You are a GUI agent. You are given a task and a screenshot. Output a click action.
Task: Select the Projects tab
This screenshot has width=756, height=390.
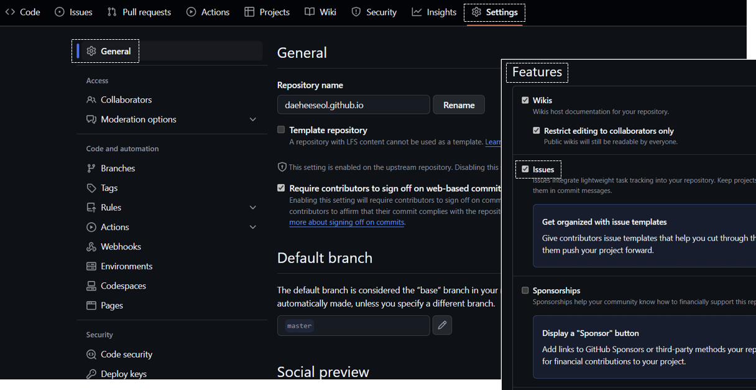[x=267, y=12]
